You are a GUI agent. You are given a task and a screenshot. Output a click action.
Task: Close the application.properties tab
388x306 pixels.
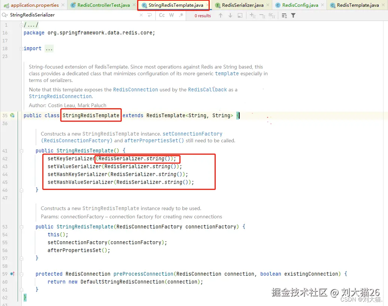point(63,5)
